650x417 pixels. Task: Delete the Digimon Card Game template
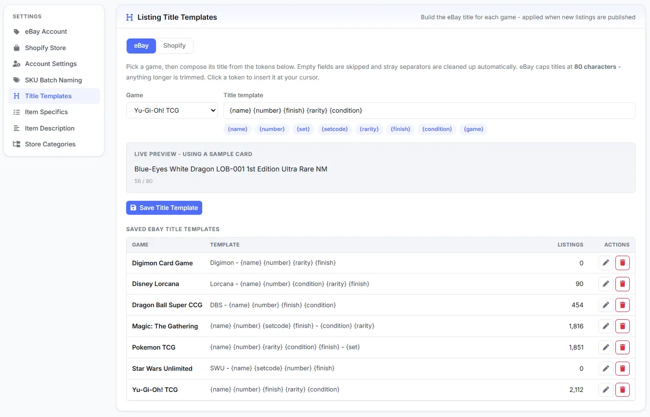coord(623,263)
